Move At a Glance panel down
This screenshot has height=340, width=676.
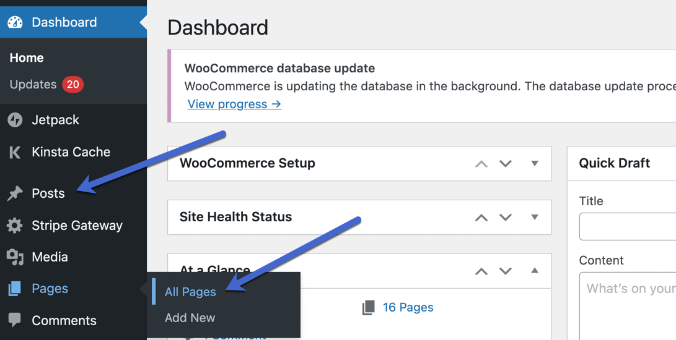tap(505, 271)
